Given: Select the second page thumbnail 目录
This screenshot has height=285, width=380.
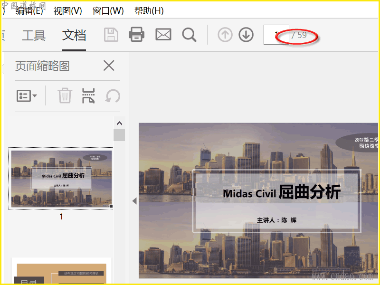Looking at the screenshot, I should click(x=61, y=271).
